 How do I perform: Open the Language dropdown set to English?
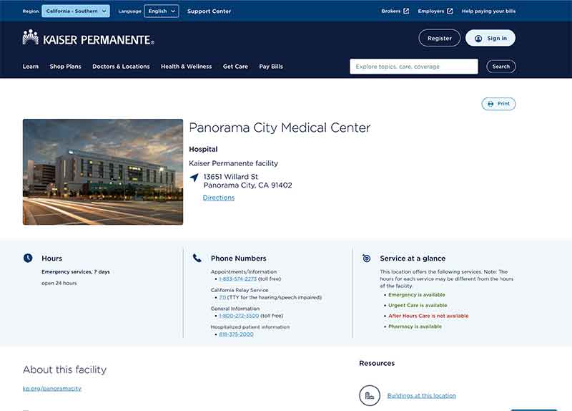tap(161, 11)
